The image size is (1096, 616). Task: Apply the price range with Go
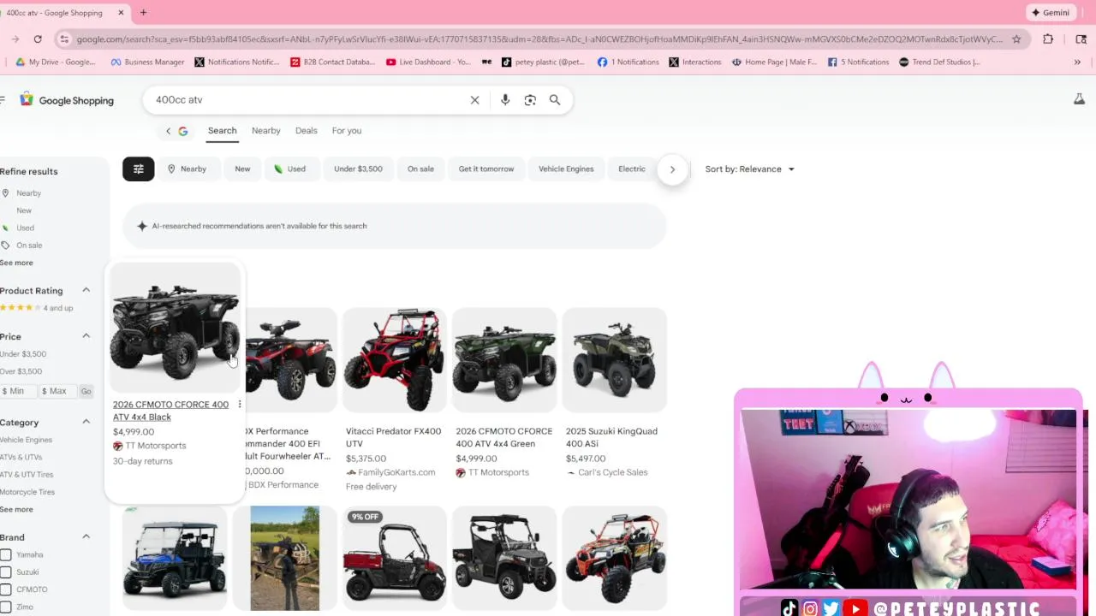pyautogui.click(x=86, y=391)
